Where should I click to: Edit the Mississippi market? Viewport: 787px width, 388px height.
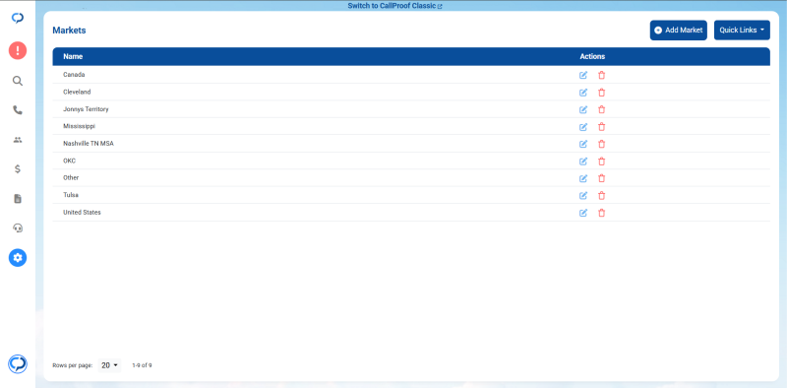tap(583, 127)
